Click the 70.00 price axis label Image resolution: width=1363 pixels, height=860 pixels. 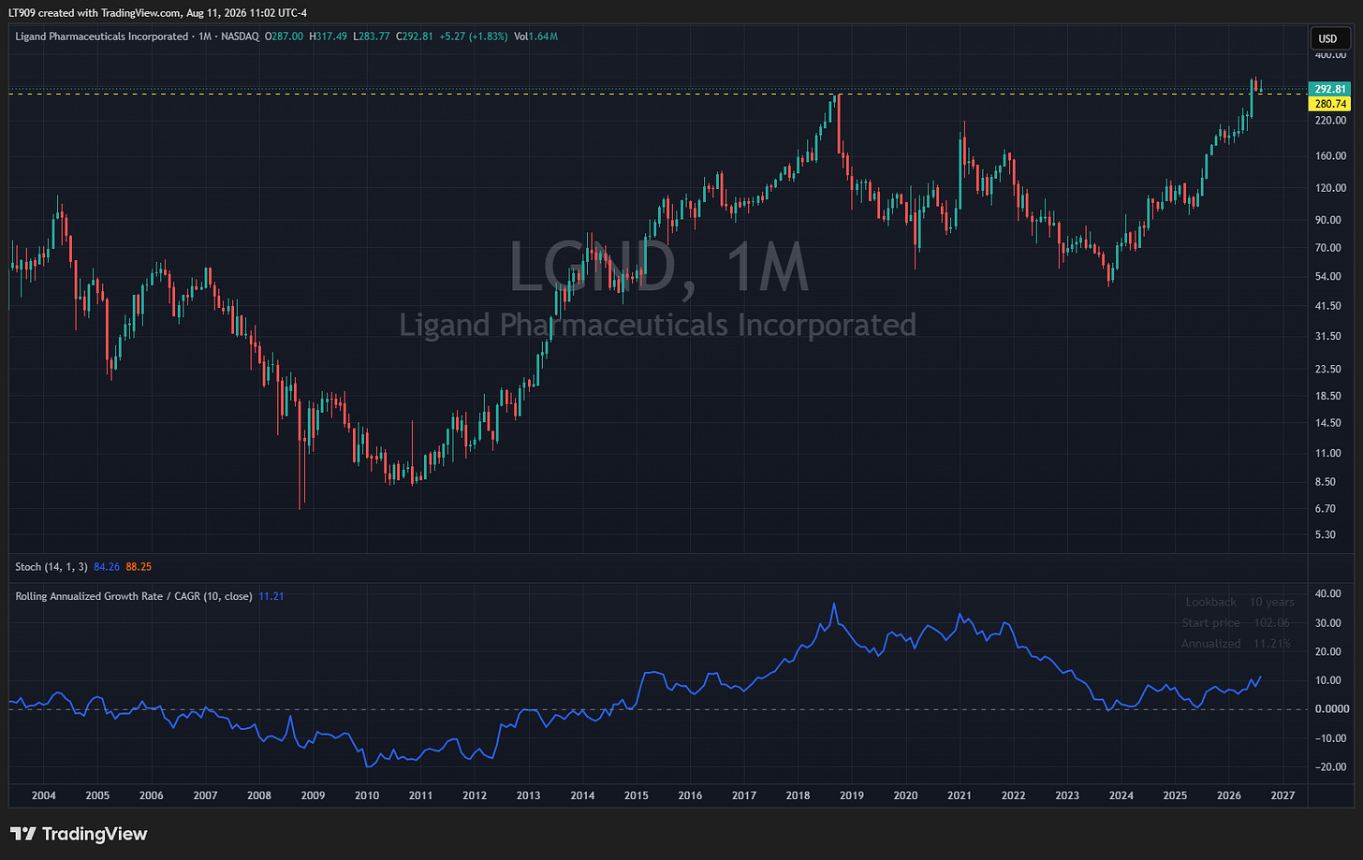tap(1327, 249)
